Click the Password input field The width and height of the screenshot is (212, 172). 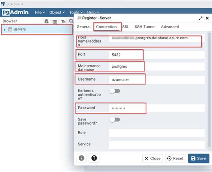(x=157, y=108)
